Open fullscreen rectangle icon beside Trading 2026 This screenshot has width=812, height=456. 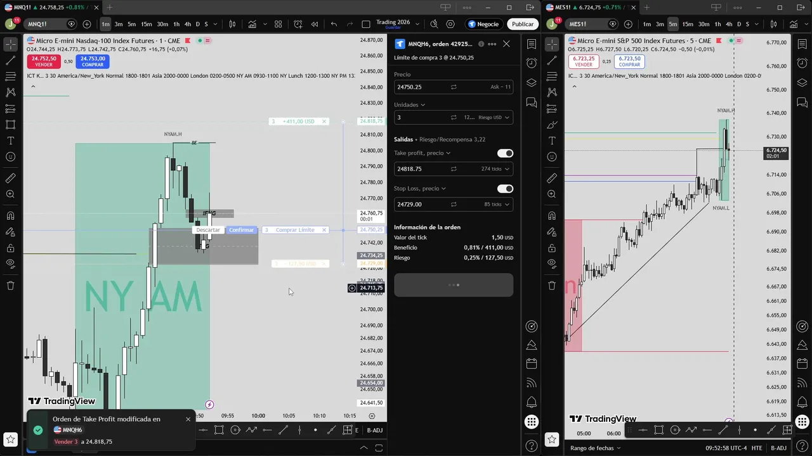click(x=366, y=24)
